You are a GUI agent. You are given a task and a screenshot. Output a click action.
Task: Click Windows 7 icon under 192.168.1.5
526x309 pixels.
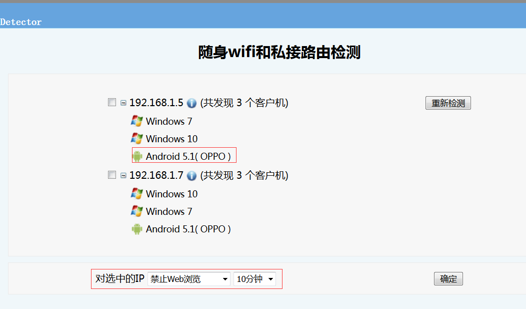point(136,121)
